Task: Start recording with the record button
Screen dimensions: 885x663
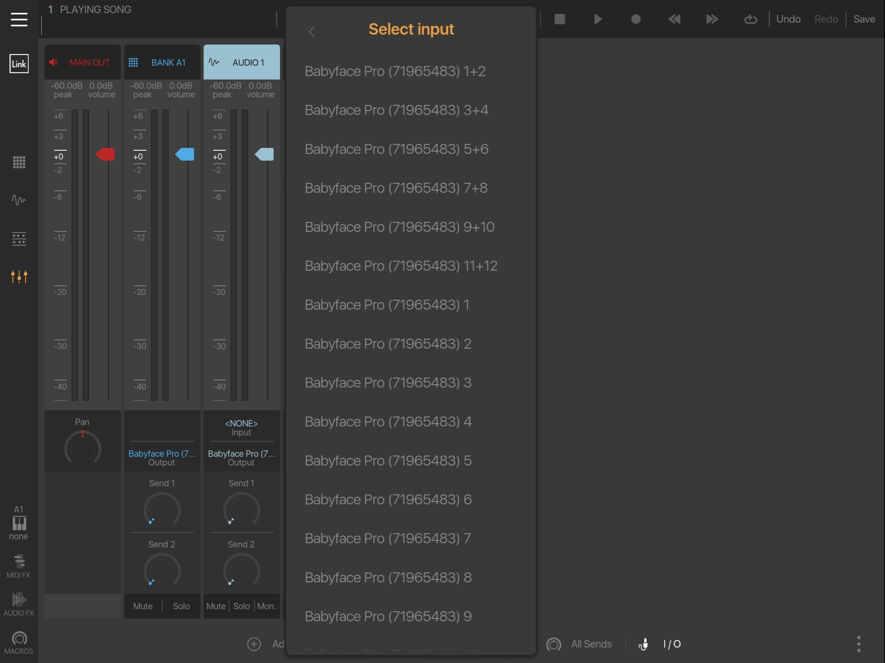Action: (x=636, y=19)
